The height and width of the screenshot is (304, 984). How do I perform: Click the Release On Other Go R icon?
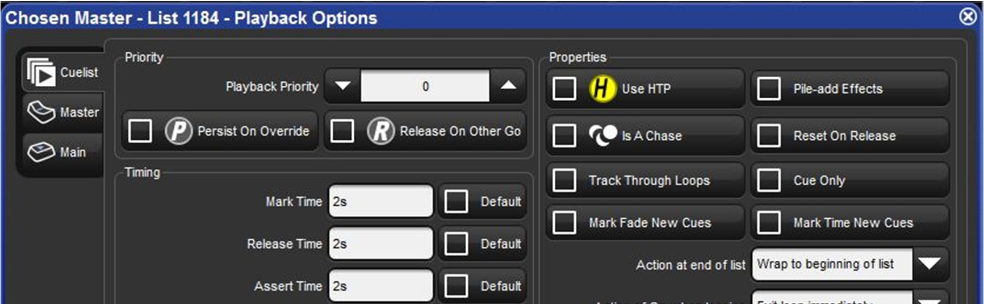point(380,131)
